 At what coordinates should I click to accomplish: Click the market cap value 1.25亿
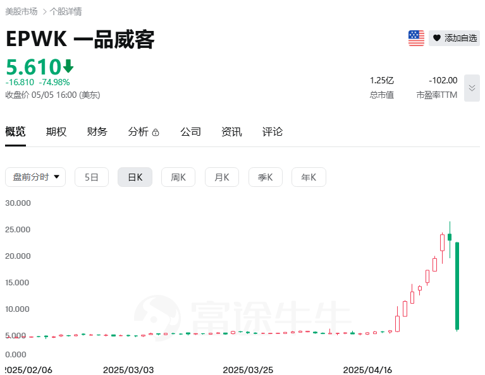[x=382, y=80]
